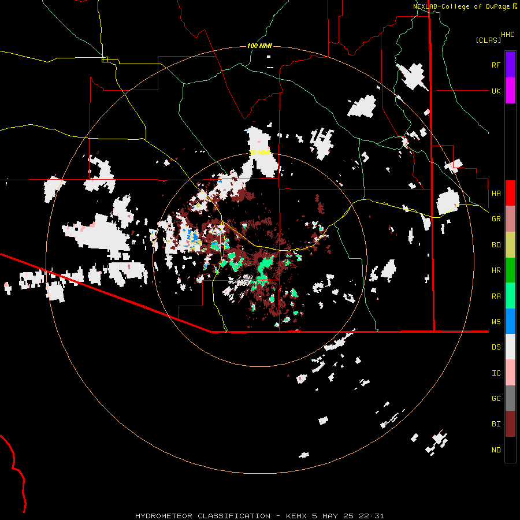
Task: Click the HA legend label
Action: [496, 194]
